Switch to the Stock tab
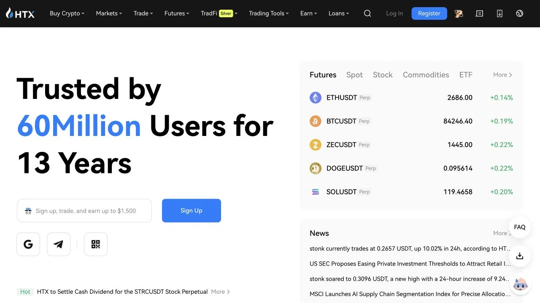This screenshot has height=303, width=540. [383, 75]
